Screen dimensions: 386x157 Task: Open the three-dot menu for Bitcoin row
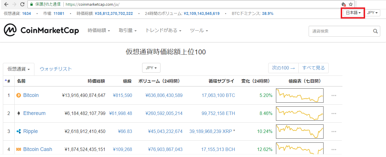click(x=334, y=96)
